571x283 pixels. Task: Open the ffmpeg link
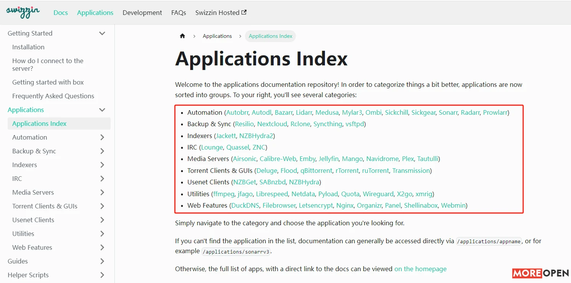[x=224, y=194]
